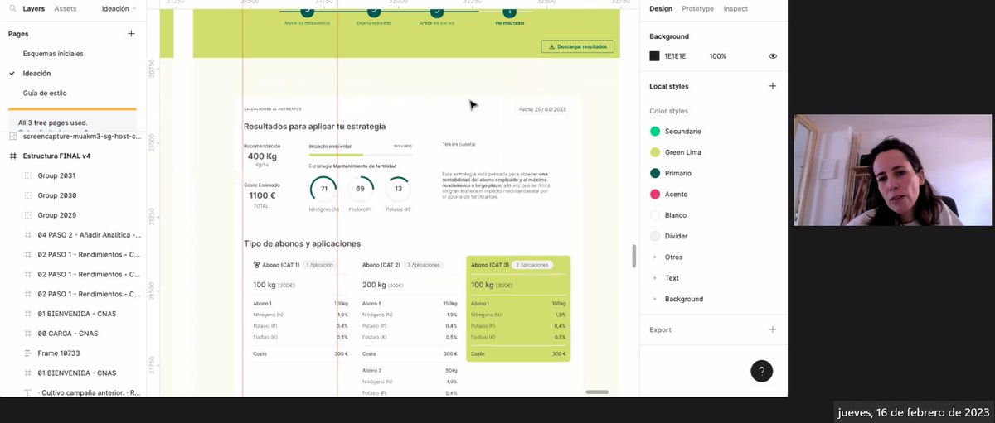Click the background color swatch 1E1E1E

tap(654, 56)
